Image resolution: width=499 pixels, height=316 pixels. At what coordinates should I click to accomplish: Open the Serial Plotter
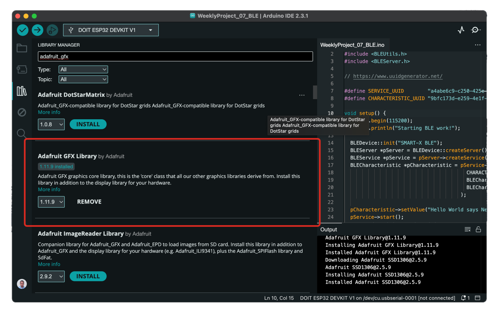461,30
